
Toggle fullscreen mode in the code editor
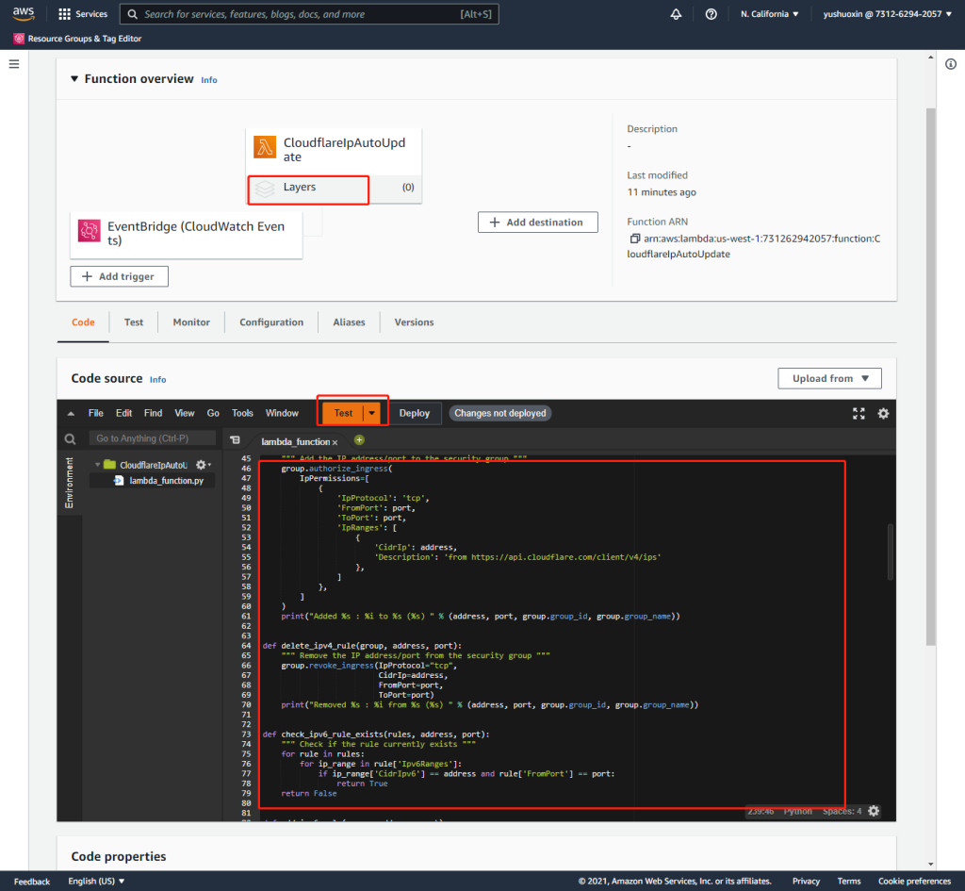coord(859,413)
